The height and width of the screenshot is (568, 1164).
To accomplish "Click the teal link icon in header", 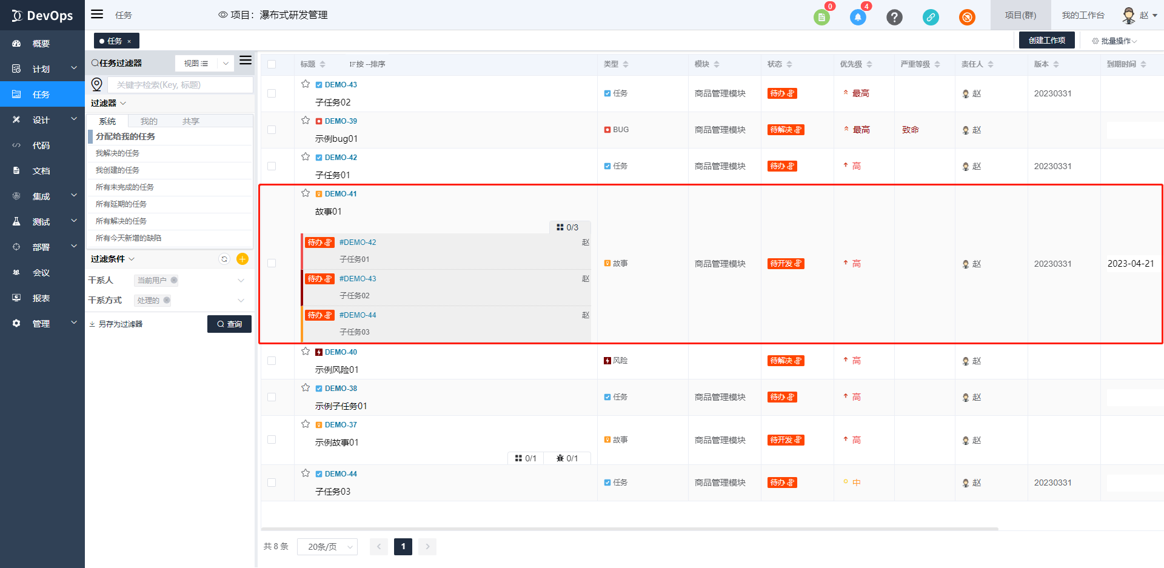I will [931, 17].
